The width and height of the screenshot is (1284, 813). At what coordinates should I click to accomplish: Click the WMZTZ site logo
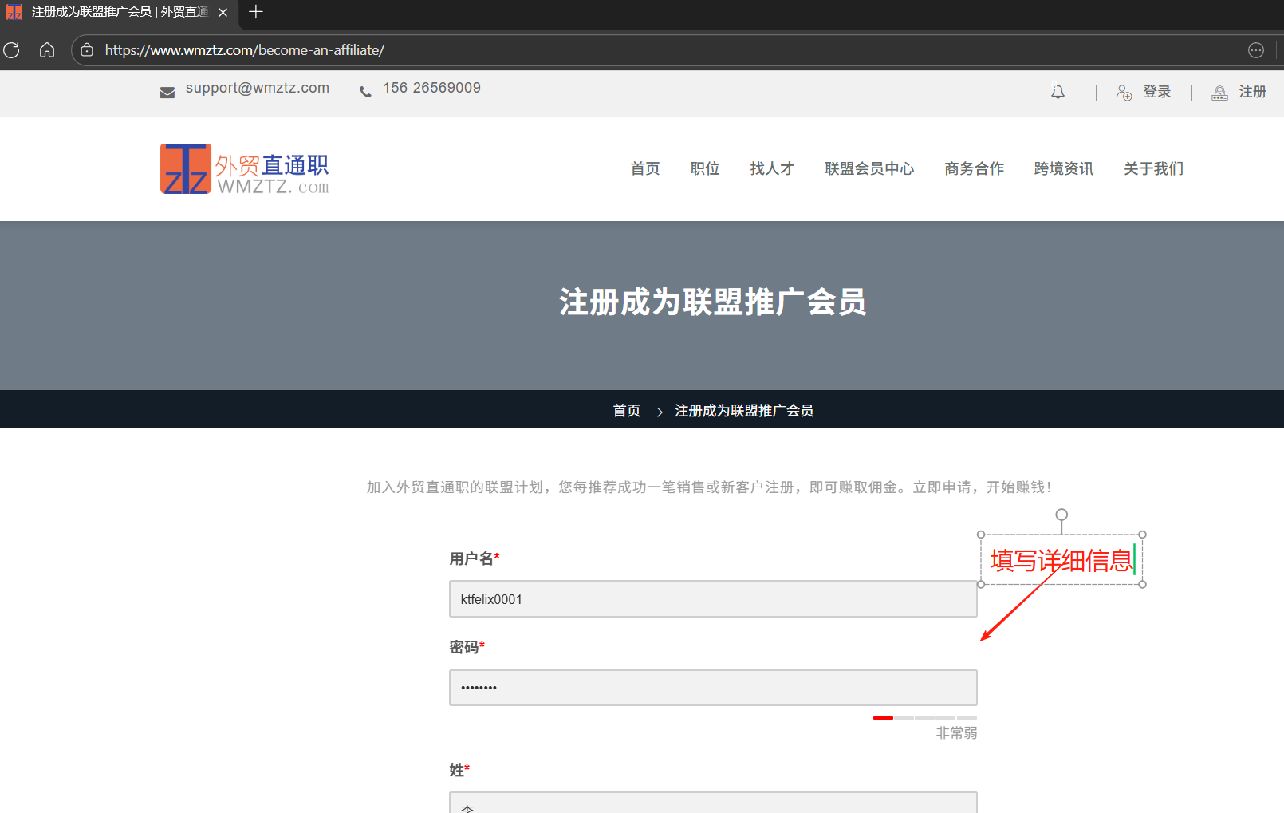pos(244,168)
